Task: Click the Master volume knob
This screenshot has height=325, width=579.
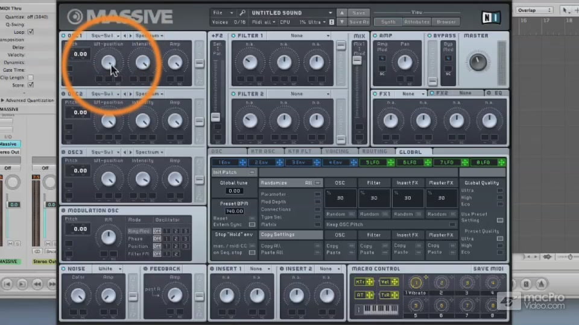Action: click(478, 61)
